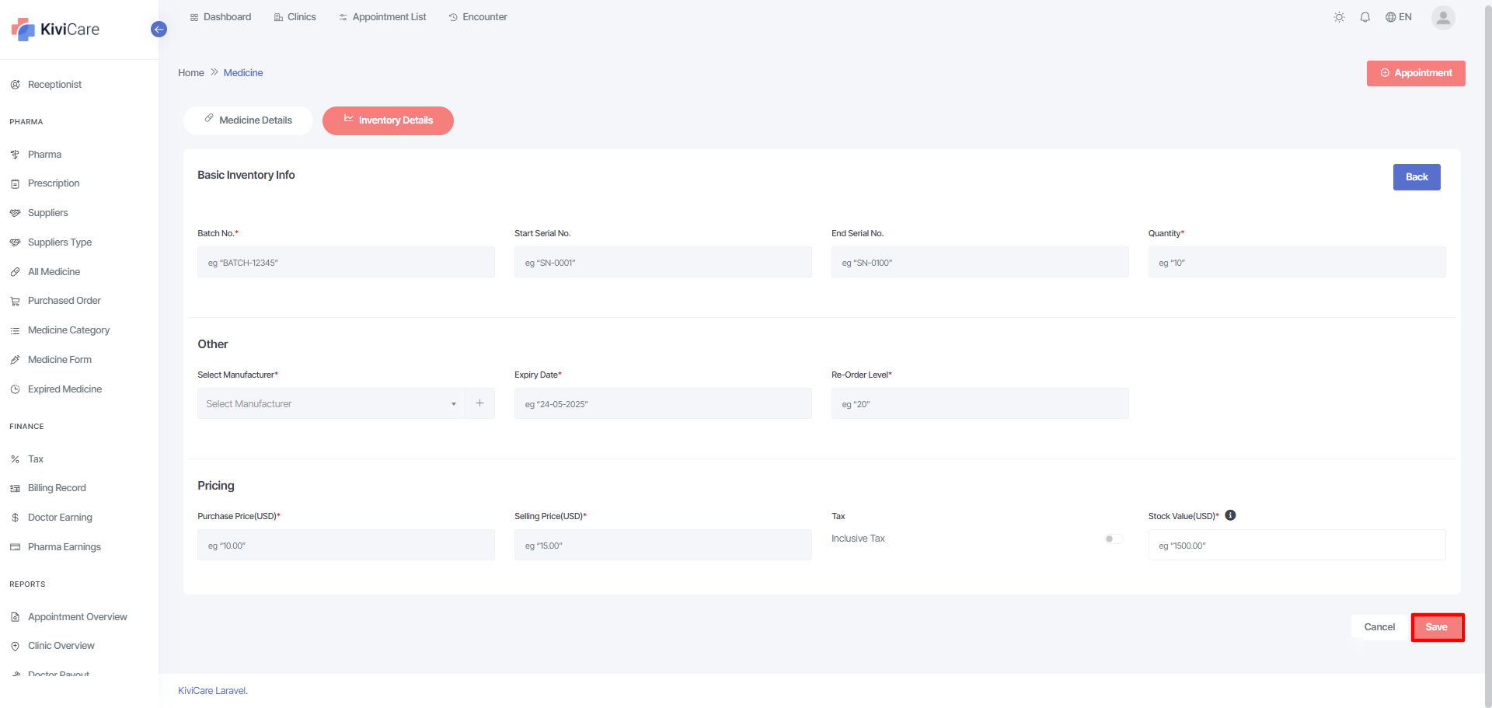The height and width of the screenshot is (708, 1492).
Task: Switch to the Medicine Details tab
Action: coord(248,120)
